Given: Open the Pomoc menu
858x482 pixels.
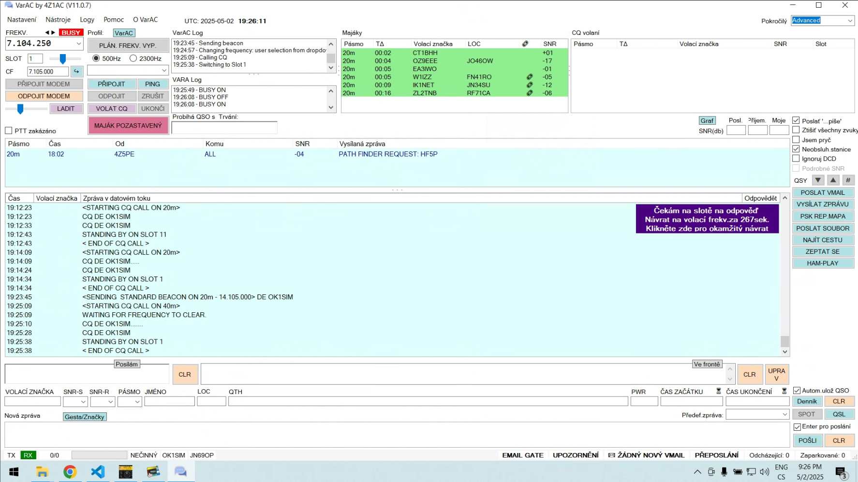Looking at the screenshot, I should pyautogui.click(x=114, y=20).
